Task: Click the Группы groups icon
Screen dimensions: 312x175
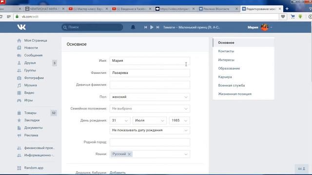Action: (19, 70)
